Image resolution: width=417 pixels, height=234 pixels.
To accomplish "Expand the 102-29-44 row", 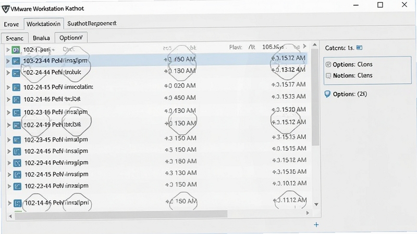I will [x=9, y=163].
